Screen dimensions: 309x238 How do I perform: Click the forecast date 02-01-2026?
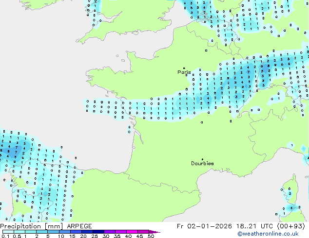point(210,226)
